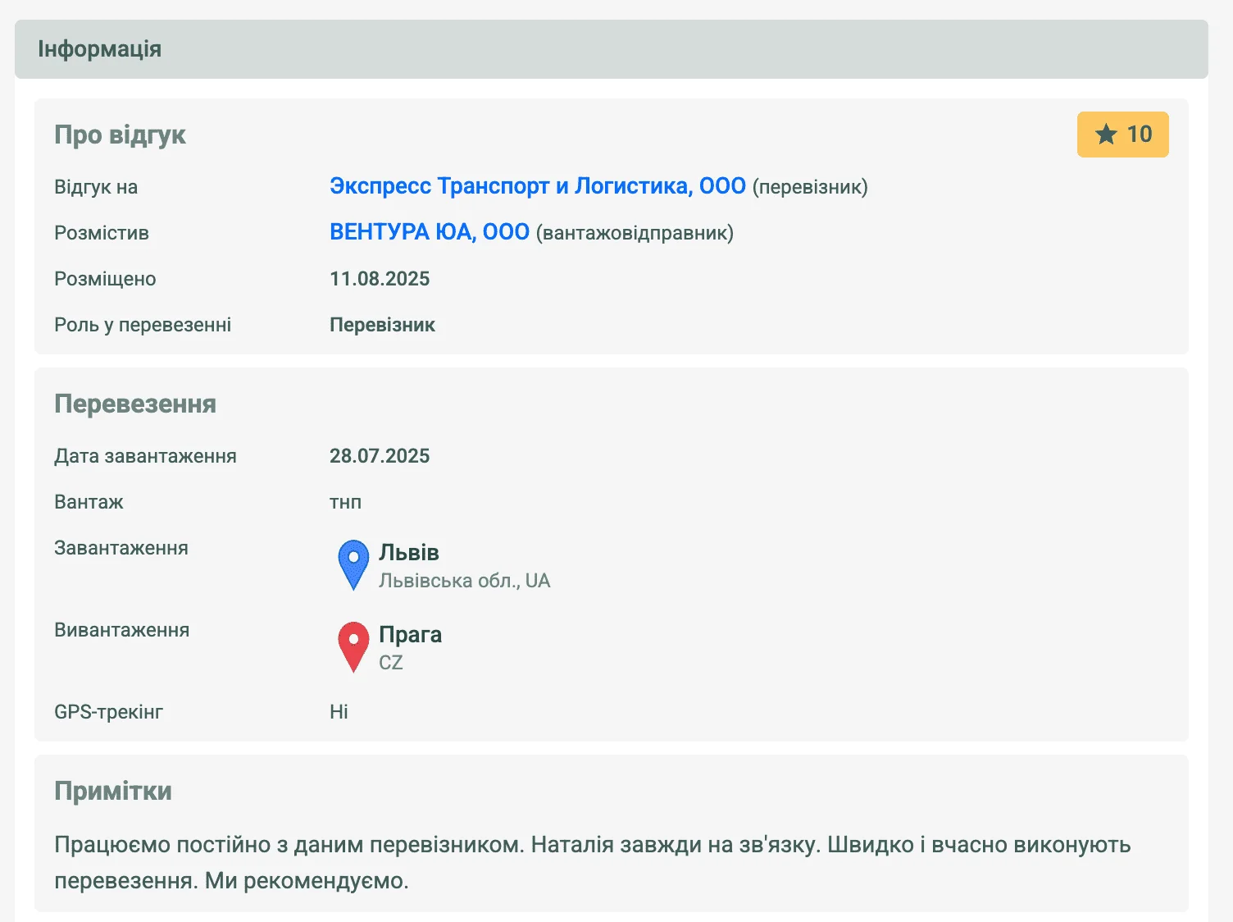Click the red unloading location pin
Screen dimensions: 1233x922
353,645
